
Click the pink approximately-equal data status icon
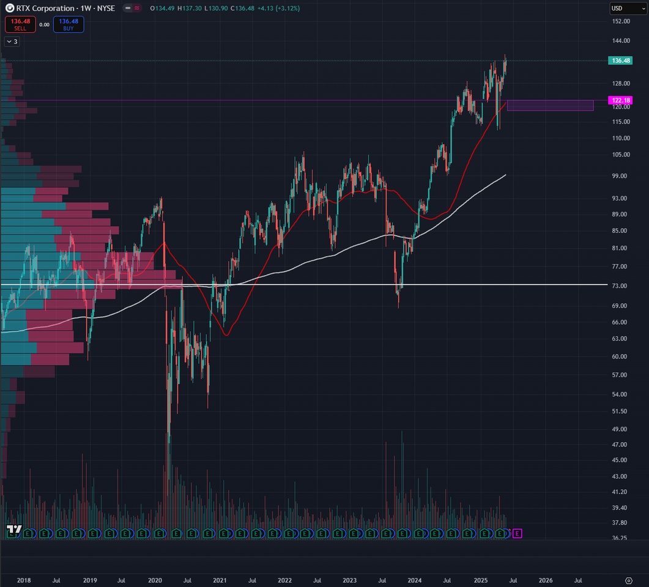click(137, 8)
